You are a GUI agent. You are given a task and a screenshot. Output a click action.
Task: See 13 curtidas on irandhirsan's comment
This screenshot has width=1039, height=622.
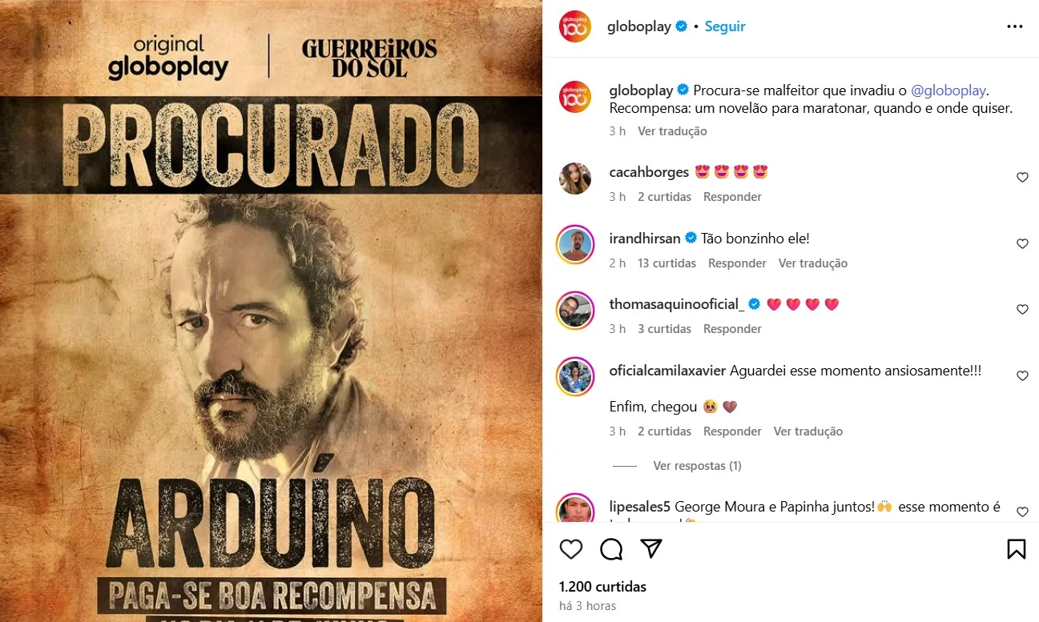666,263
